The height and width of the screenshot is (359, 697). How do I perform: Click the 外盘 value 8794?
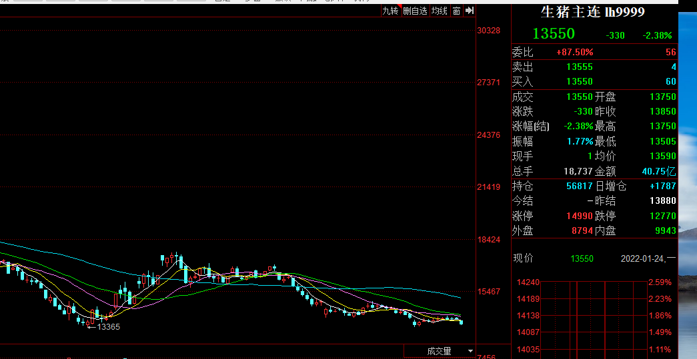point(582,230)
